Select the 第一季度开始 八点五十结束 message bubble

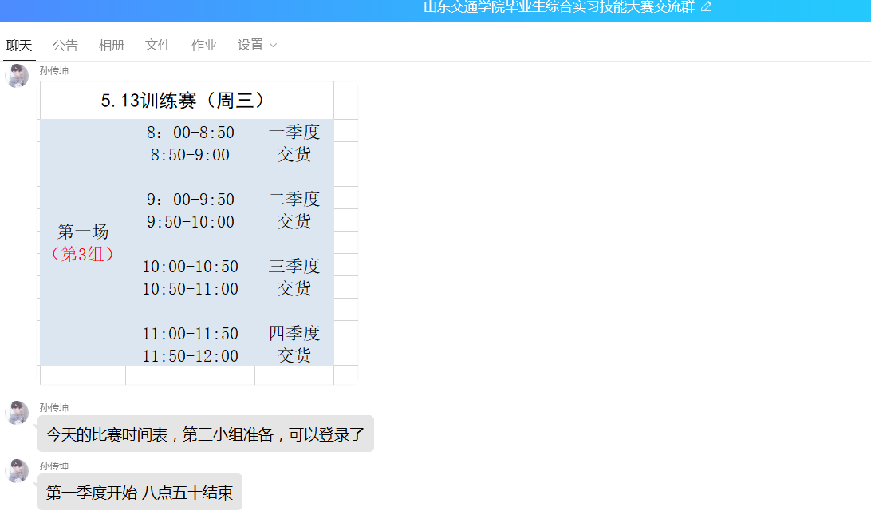pyautogui.click(x=140, y=493)
